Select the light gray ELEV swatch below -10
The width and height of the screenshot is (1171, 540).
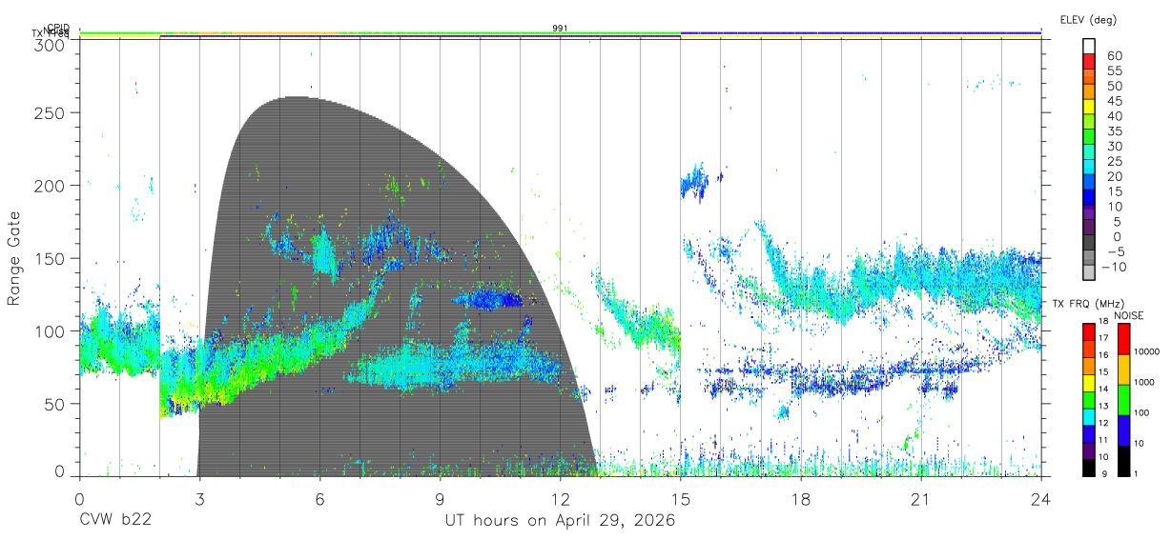1091,274
